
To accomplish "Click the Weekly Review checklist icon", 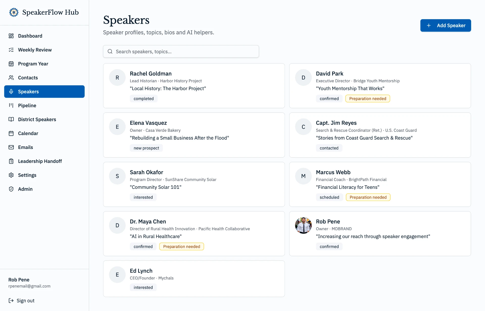I will (x=11, y=50).
